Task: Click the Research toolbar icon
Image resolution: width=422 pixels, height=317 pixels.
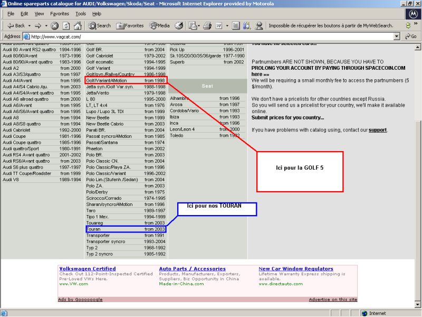Action: pos(247,26)
